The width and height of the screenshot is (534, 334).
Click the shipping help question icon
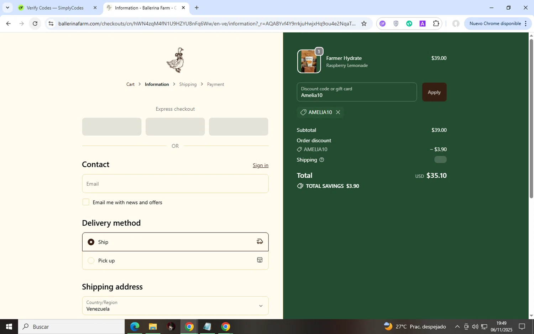click(x=322, y=160)
